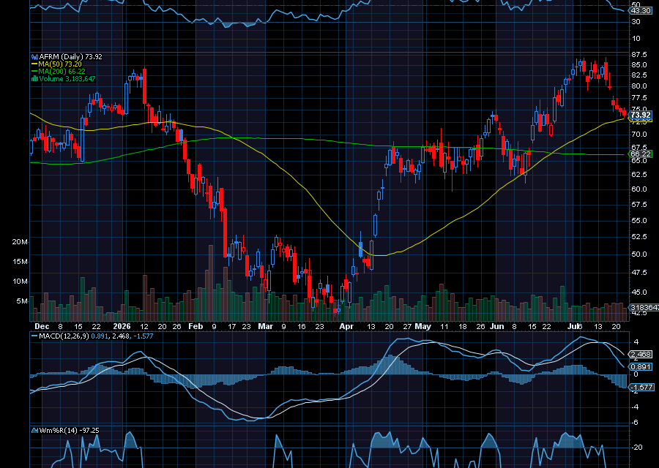Click the -20 label on the Wm%R axis
Screen dimensions: 659x468
point(637,447)
